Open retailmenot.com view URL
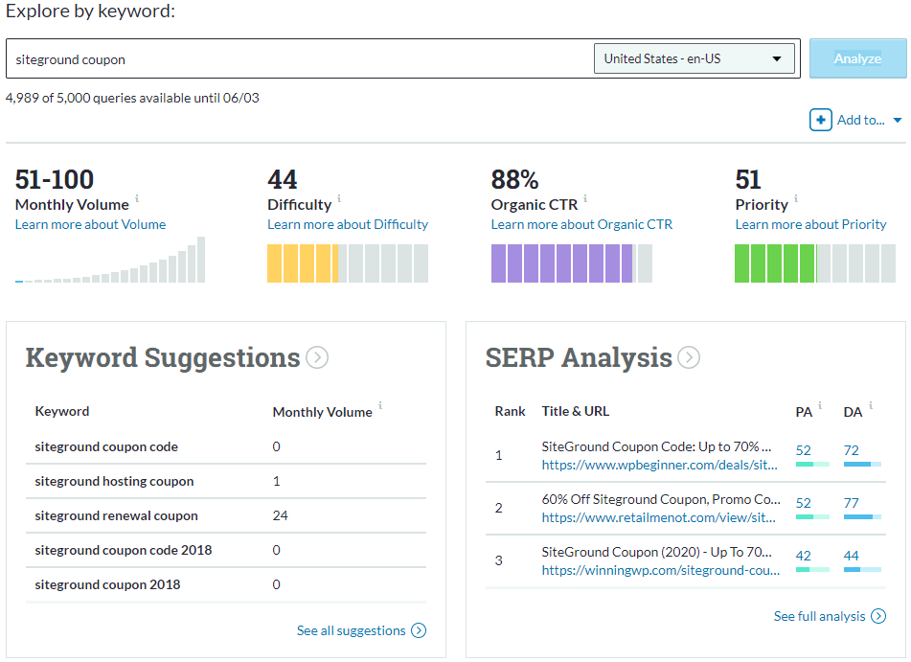Screen dimensions: 911x662 (x=658, y=518)
